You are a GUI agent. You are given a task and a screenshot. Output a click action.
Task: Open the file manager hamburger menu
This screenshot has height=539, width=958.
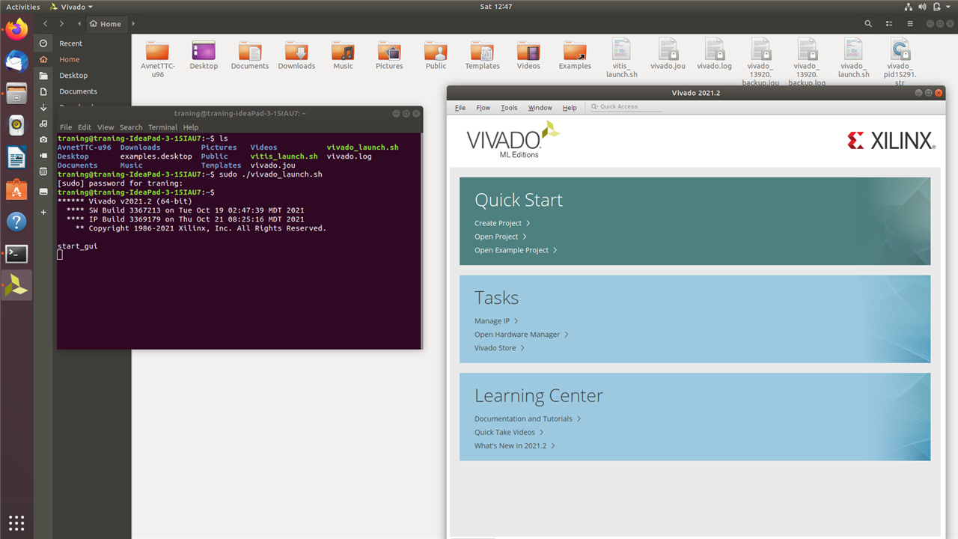pyautogui.click(x=910, y=23)
